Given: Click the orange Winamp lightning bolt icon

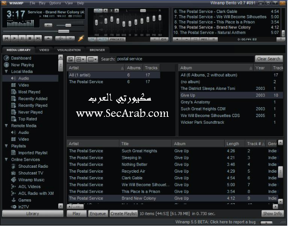Looking at the screenshot, I should pos(81,38).
